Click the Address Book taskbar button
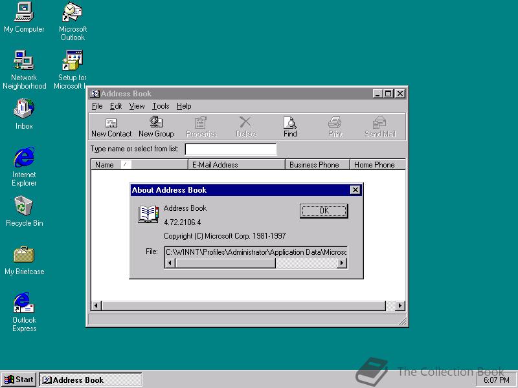Screen dimensions: 518x388 tap(91, 380)
